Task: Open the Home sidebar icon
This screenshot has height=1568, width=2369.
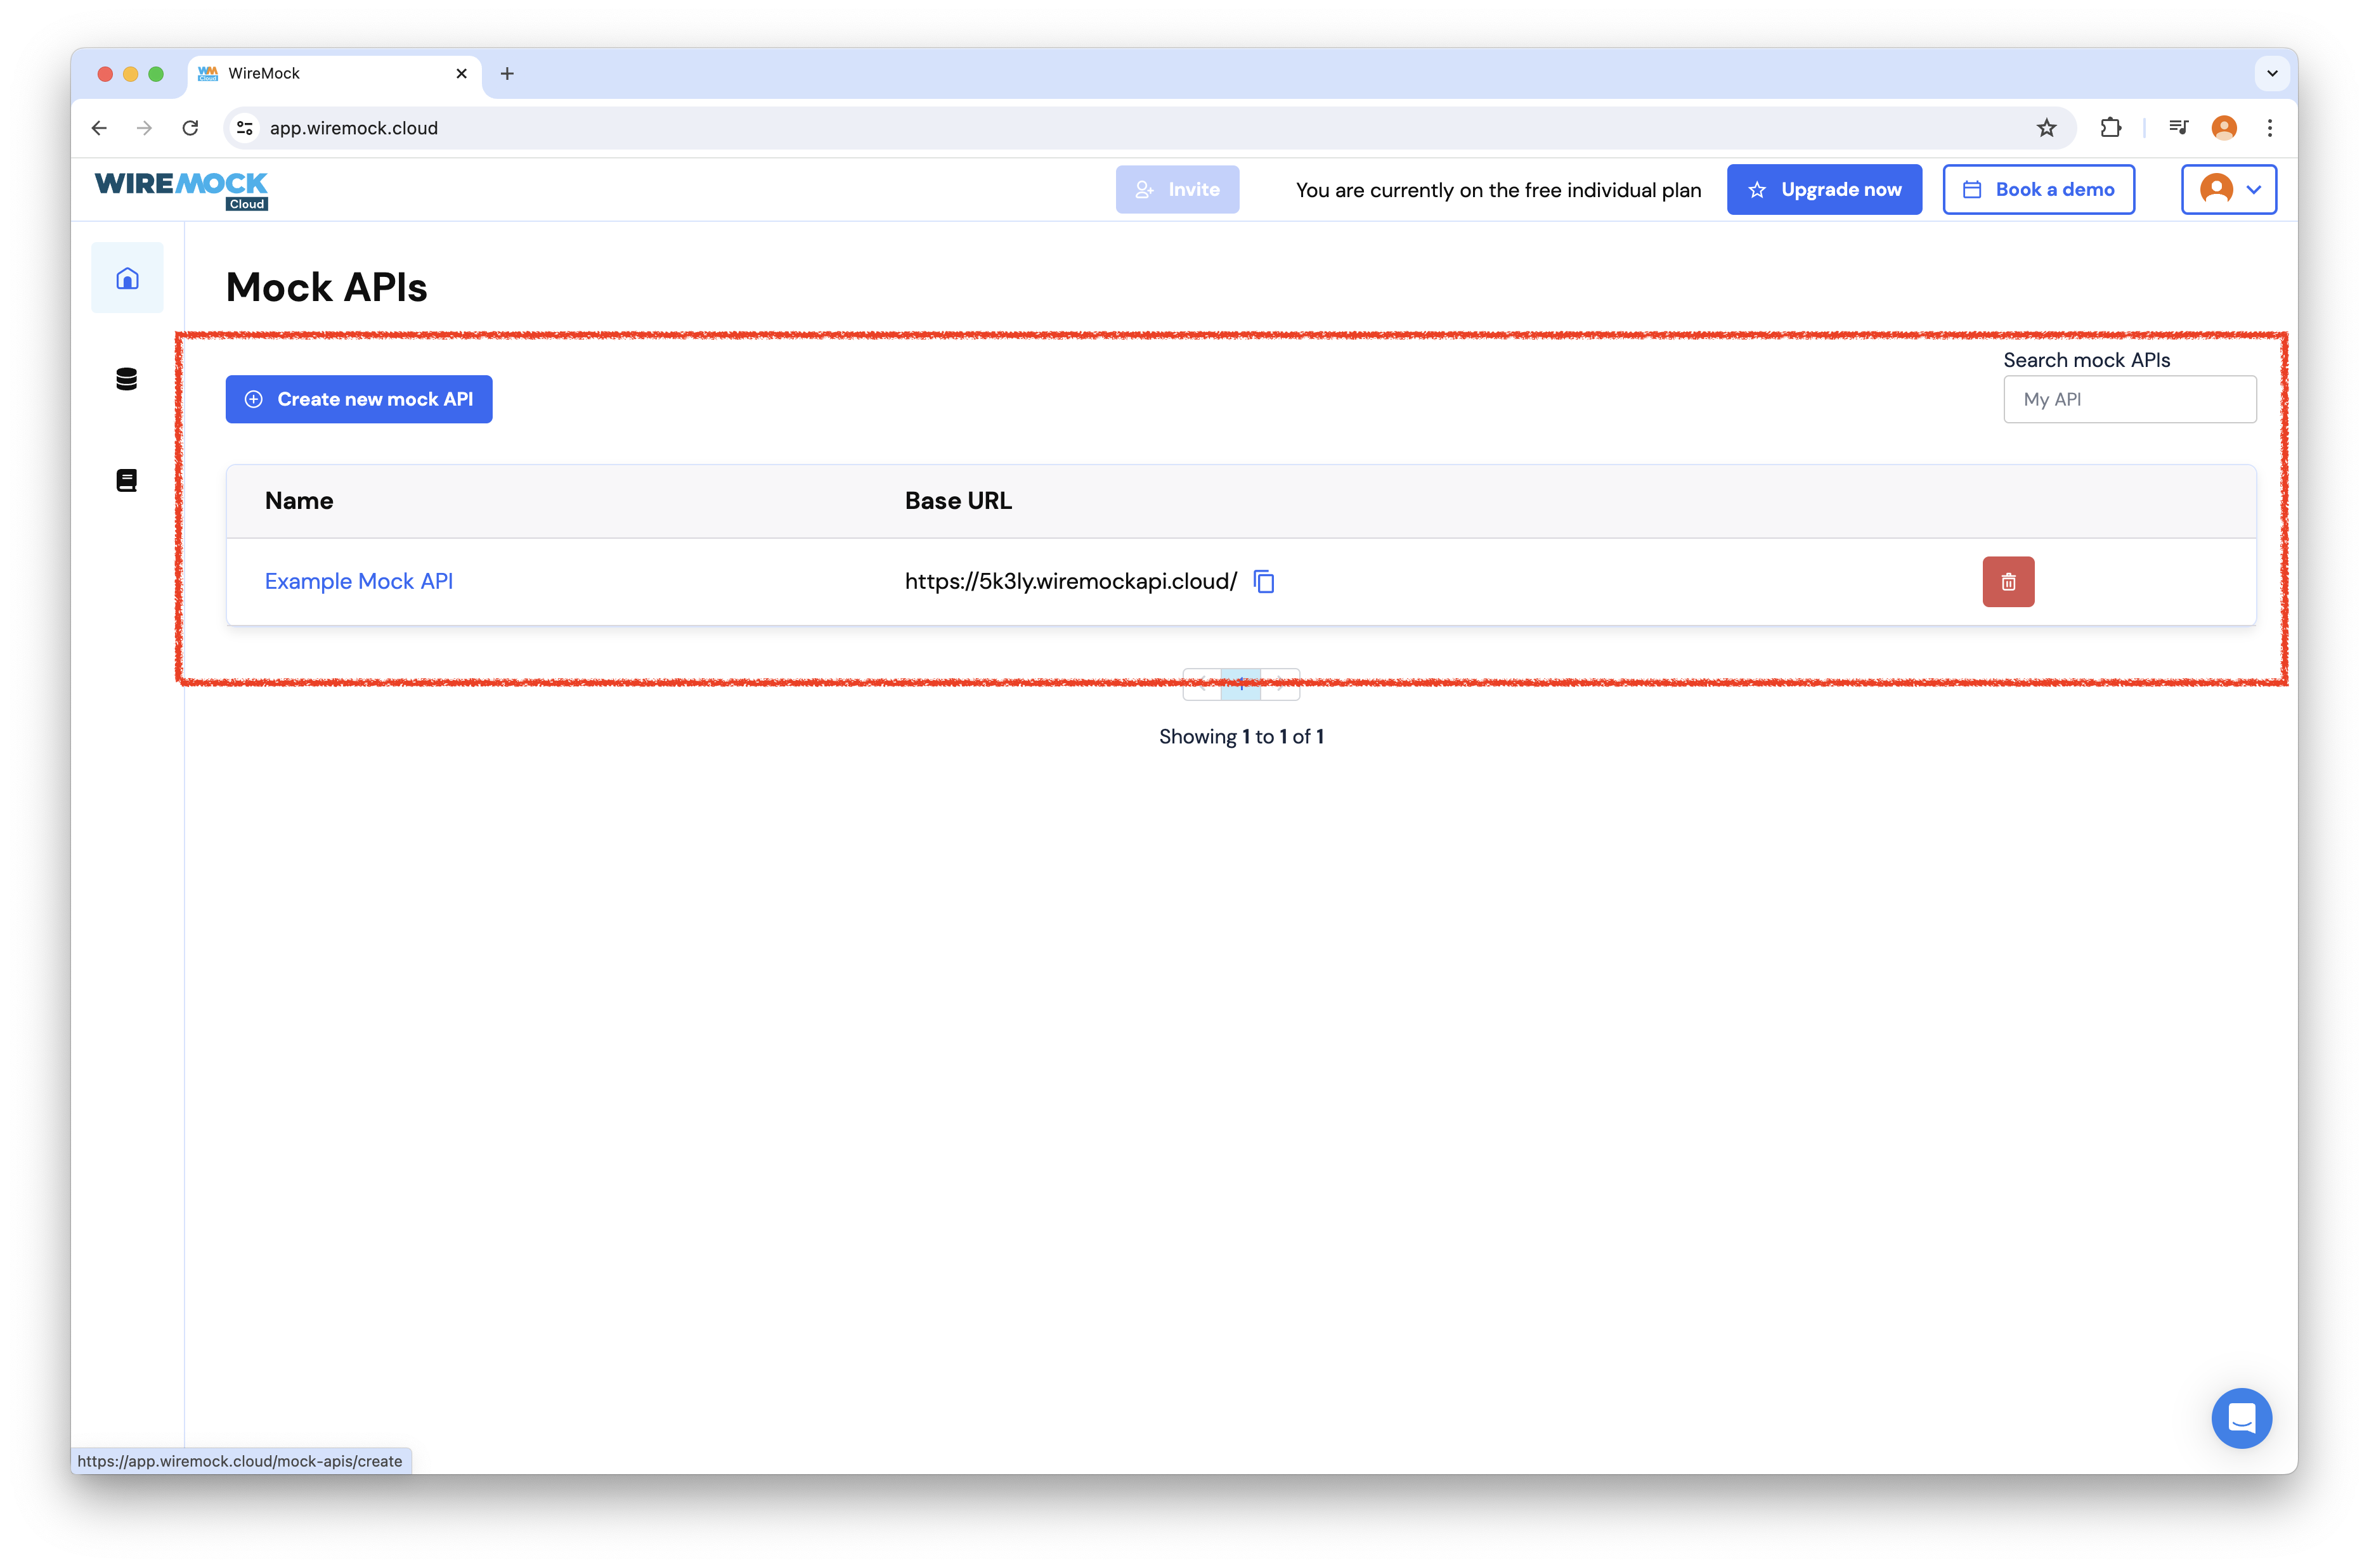Action: click(x=127, y=278)
